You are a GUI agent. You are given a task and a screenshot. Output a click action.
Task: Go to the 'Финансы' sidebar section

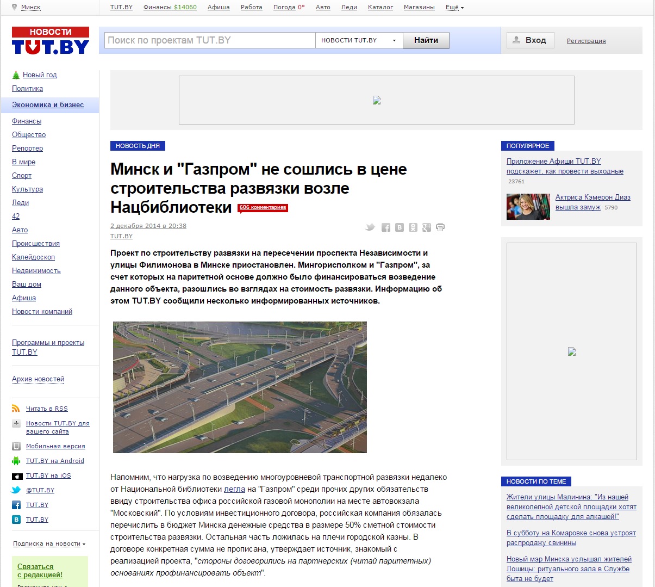[x=27, y=121]
